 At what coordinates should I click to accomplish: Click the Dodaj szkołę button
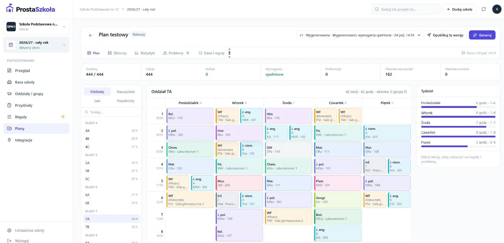[459, 9]
